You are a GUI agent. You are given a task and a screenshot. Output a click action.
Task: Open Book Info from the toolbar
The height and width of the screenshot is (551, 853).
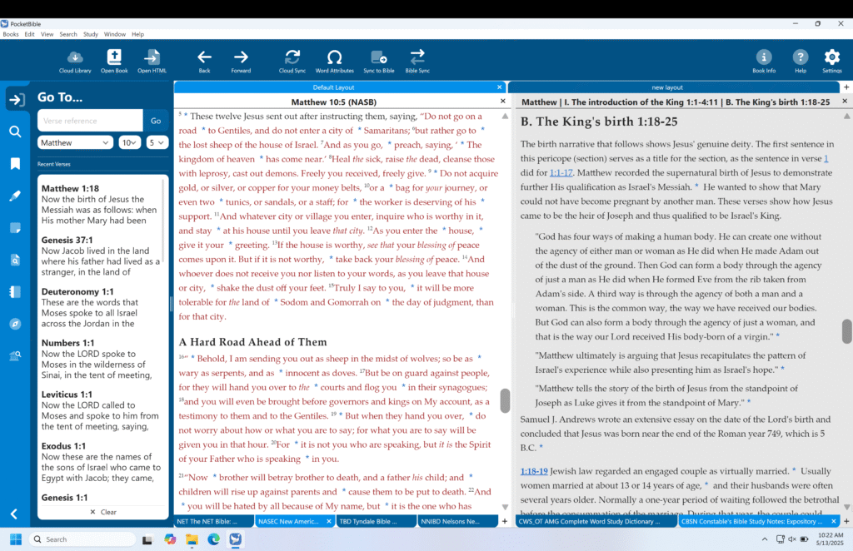coord(764,61)
